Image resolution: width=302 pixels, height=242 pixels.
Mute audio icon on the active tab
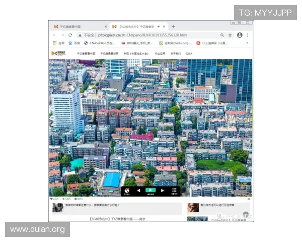159,27
